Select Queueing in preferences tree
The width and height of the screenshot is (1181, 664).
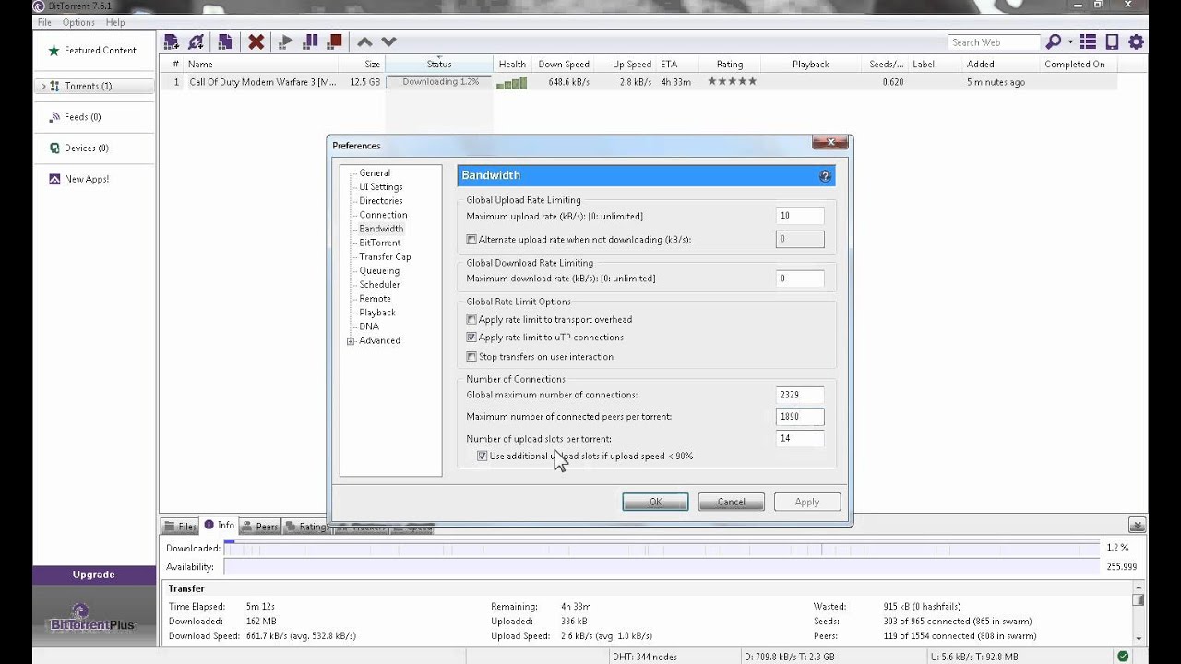(379, 271)
